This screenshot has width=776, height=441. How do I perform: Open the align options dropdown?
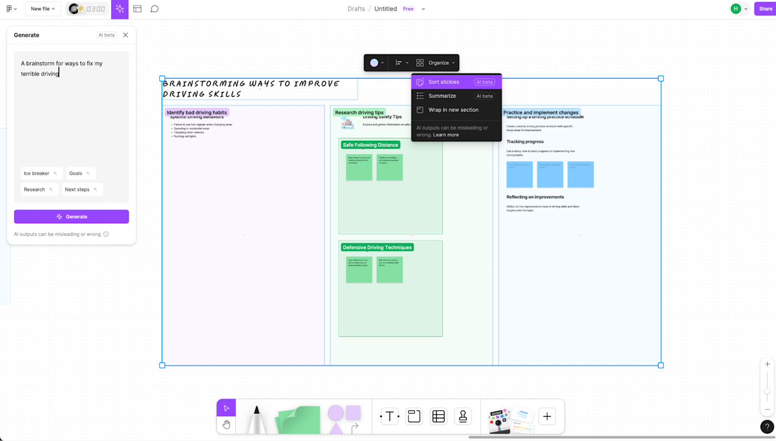pos(402,63)
